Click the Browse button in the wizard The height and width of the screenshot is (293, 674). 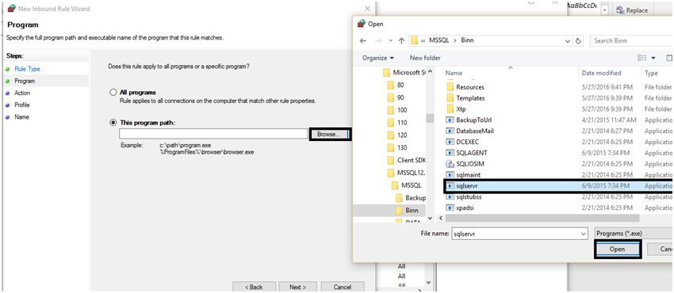[x=329, y=135]
